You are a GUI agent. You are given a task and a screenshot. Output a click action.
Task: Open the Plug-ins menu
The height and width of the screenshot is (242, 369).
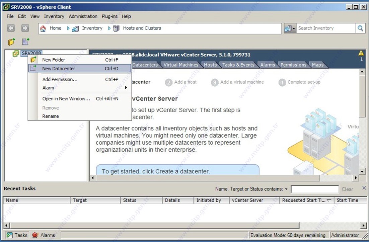point(110,16)
